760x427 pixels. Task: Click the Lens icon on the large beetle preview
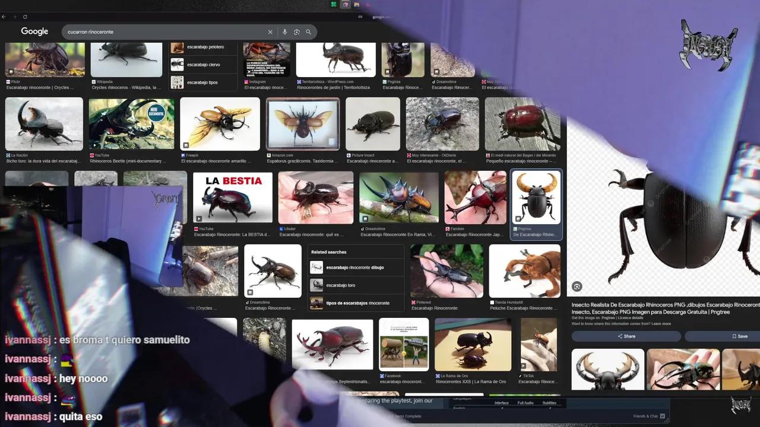577,286
